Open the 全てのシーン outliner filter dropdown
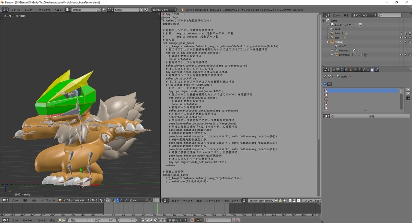Screen dimensions: 412x223 tap(364, 15)
